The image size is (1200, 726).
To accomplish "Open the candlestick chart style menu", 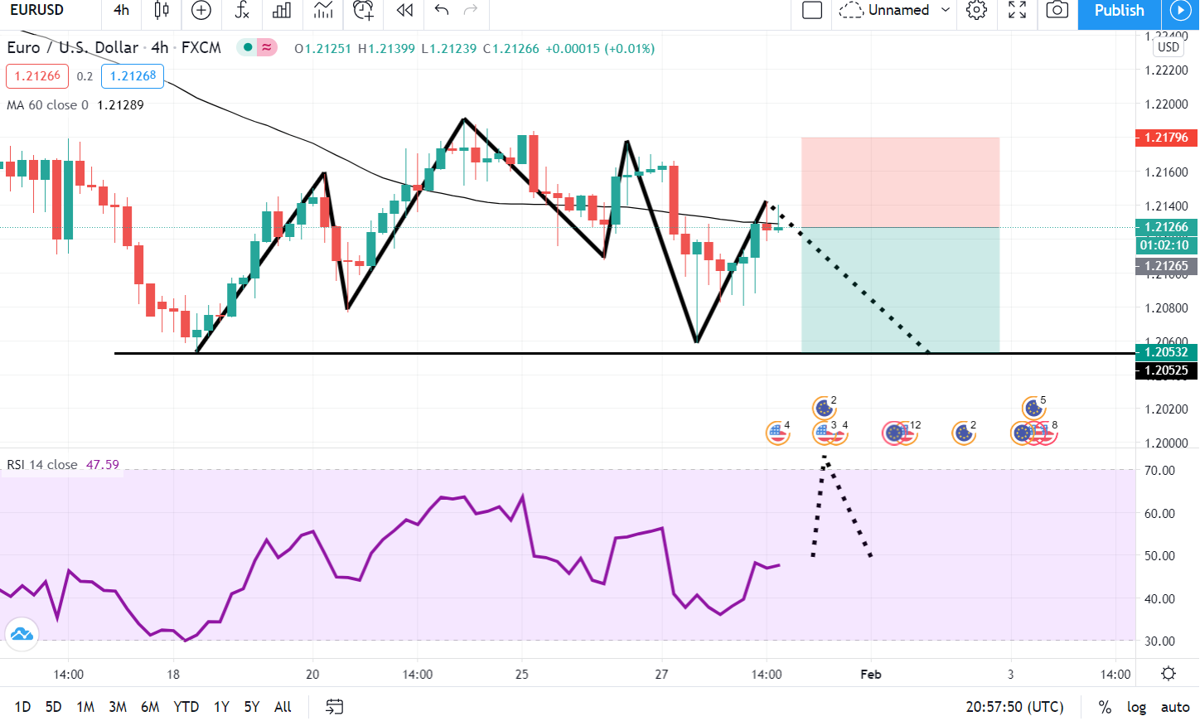I will click(x=162, y=11).
